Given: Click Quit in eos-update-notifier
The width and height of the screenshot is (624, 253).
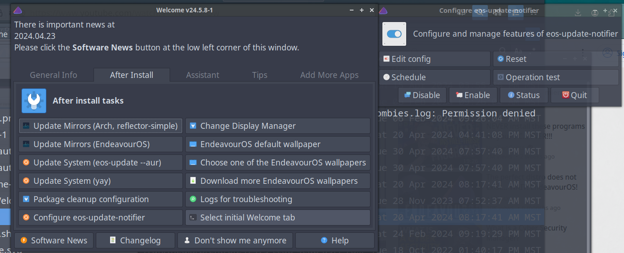Looking at the screenshot, I should [x=574, y=95].
